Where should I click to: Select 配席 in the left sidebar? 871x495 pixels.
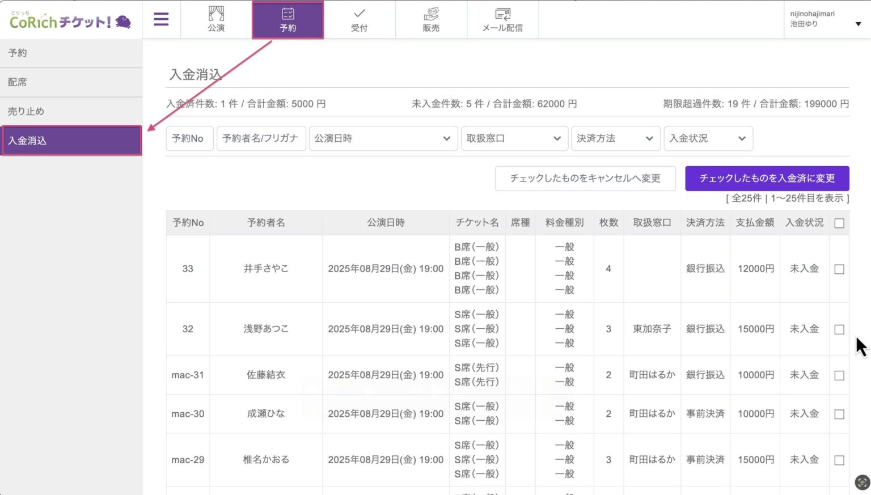[x=17, y=82]
